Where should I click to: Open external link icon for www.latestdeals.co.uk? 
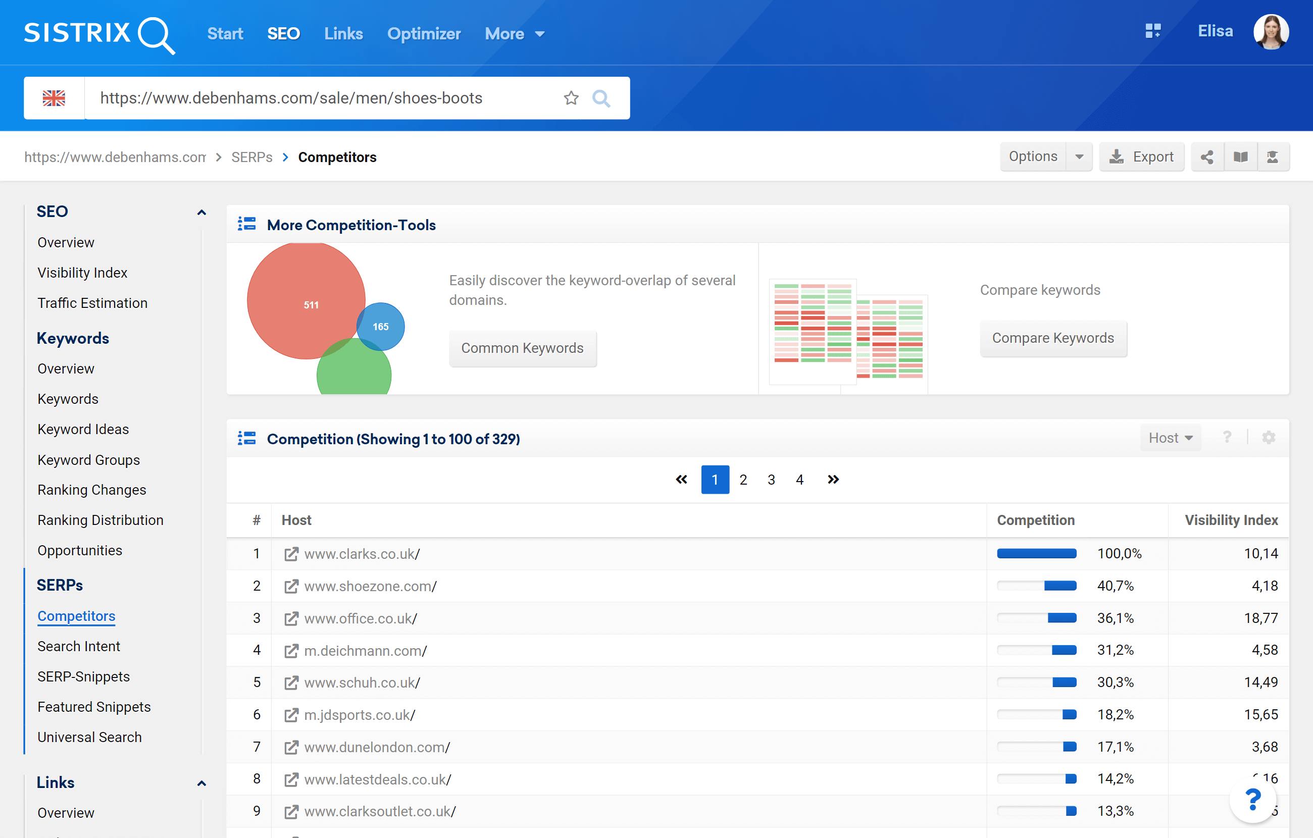coord(291,779)
